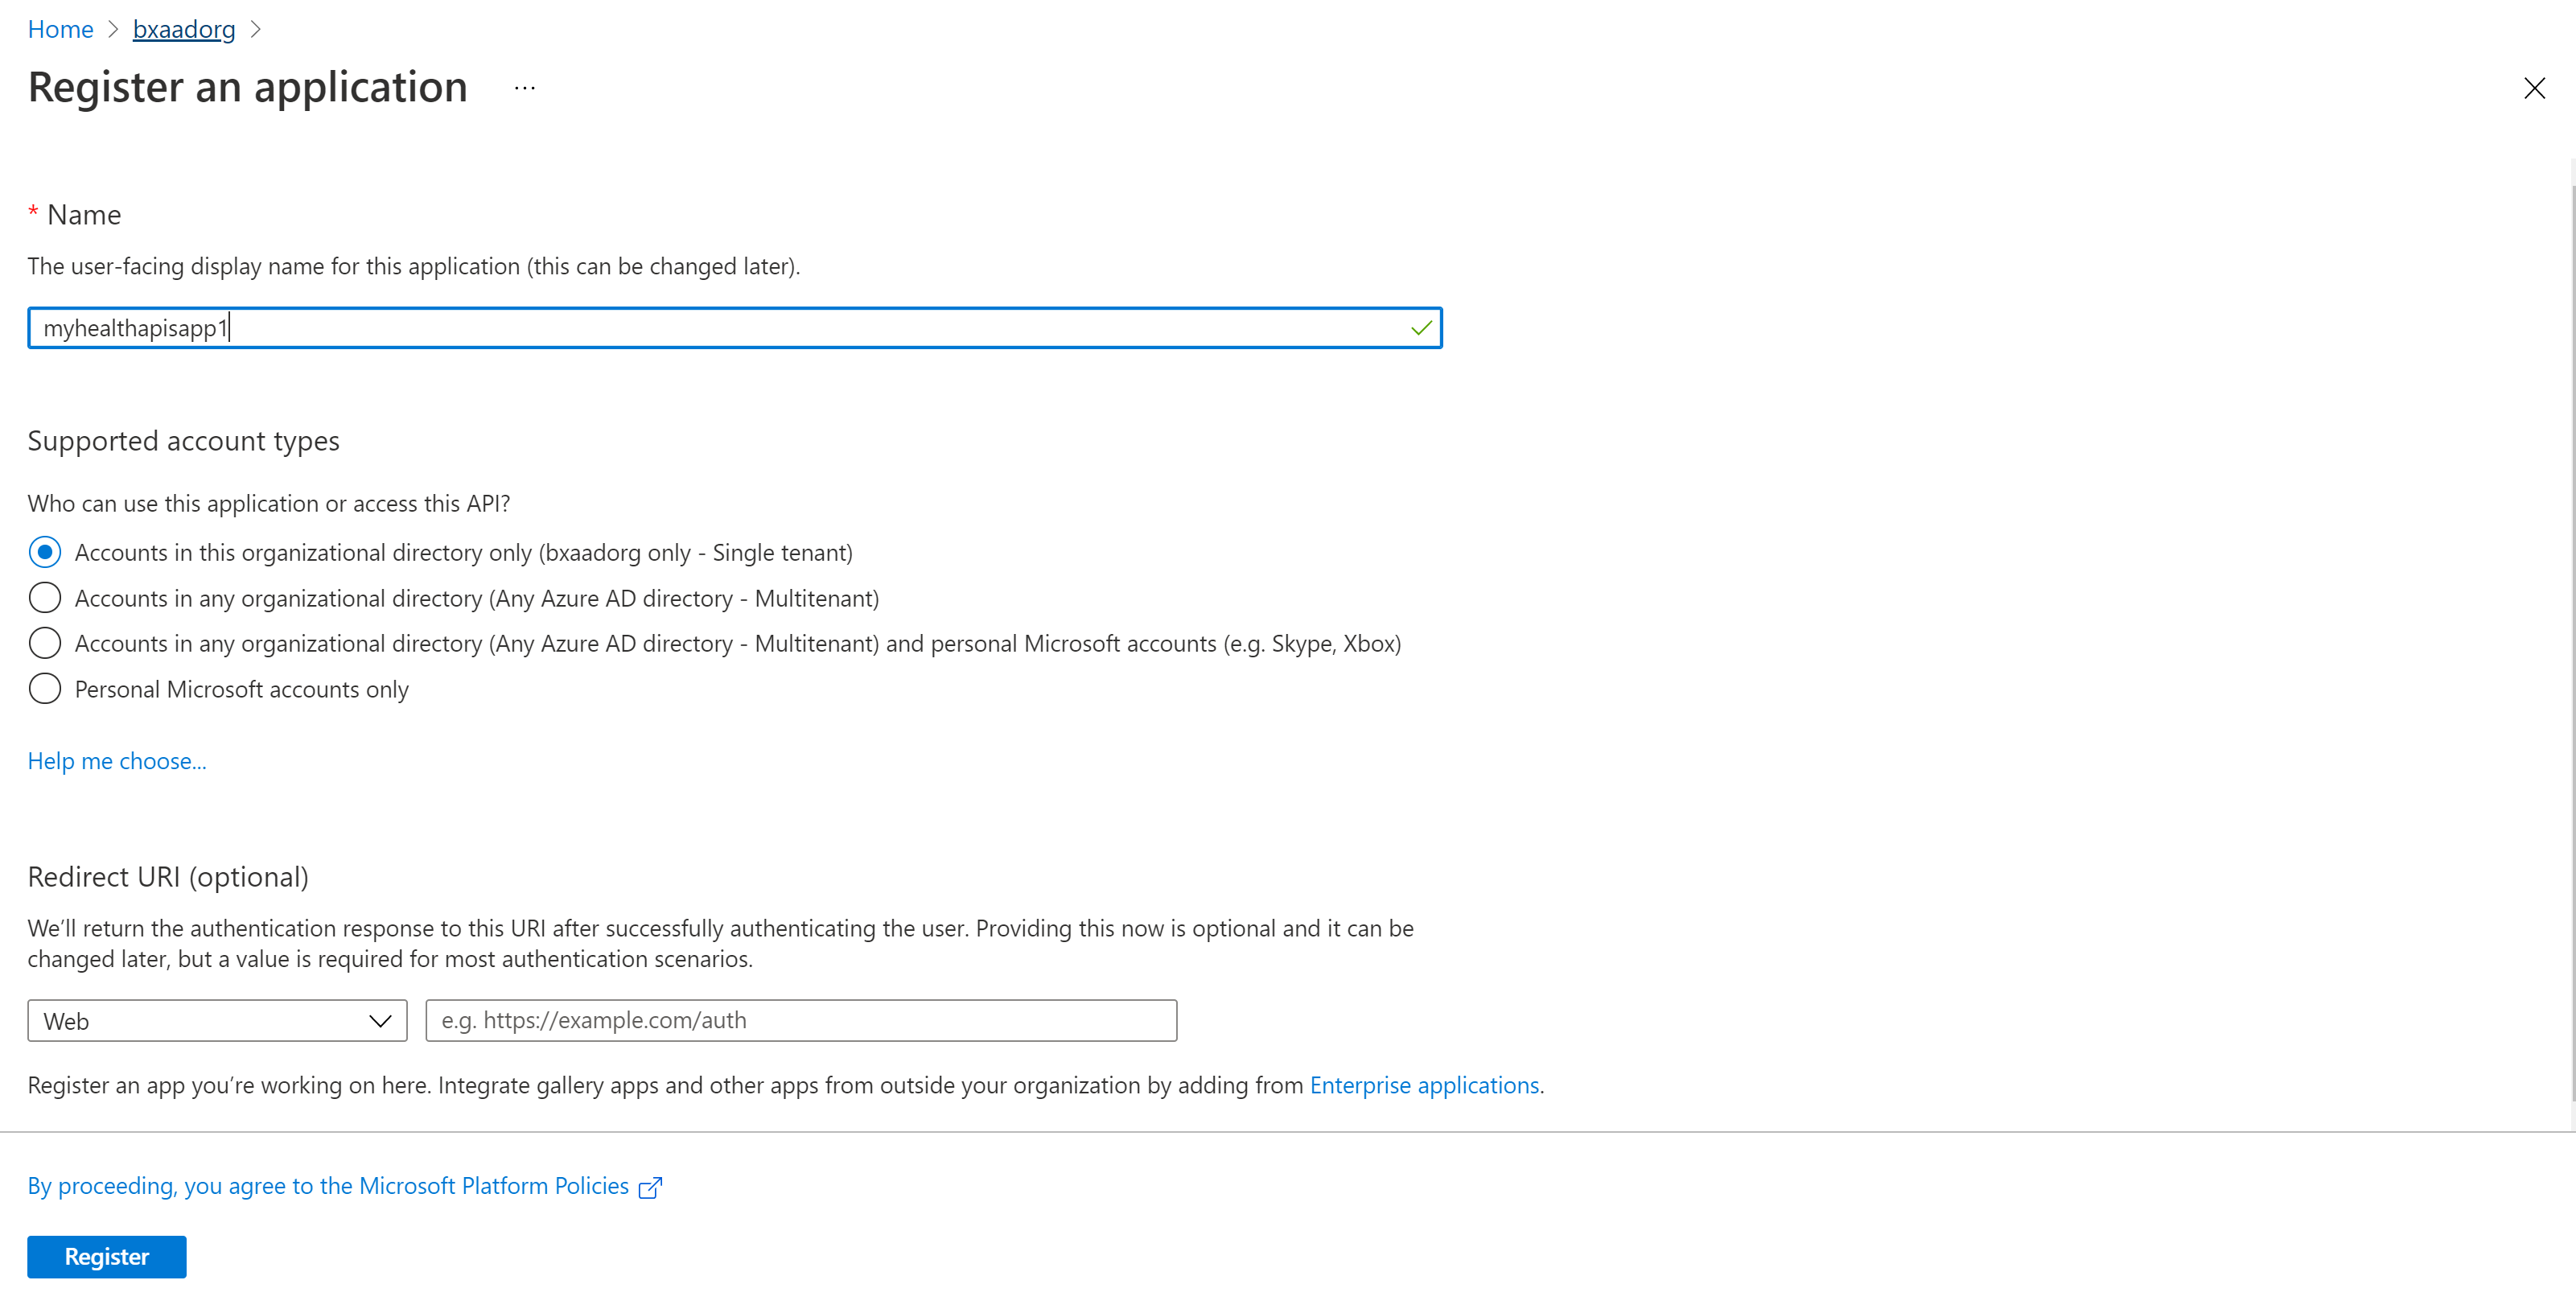2576x1309 pixels.
Task: Click the external link icon beside Platform Policies
Action: click(x=650, y=1187)
